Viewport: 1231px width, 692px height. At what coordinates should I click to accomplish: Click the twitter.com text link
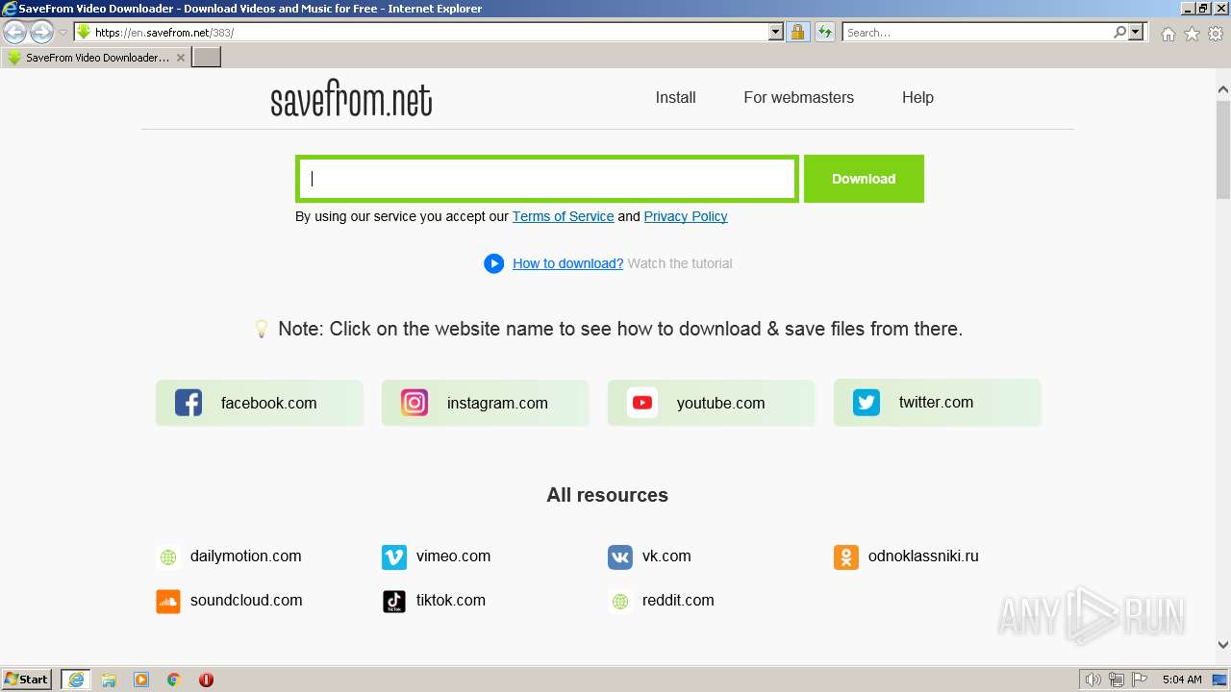[x=936, y=403]
